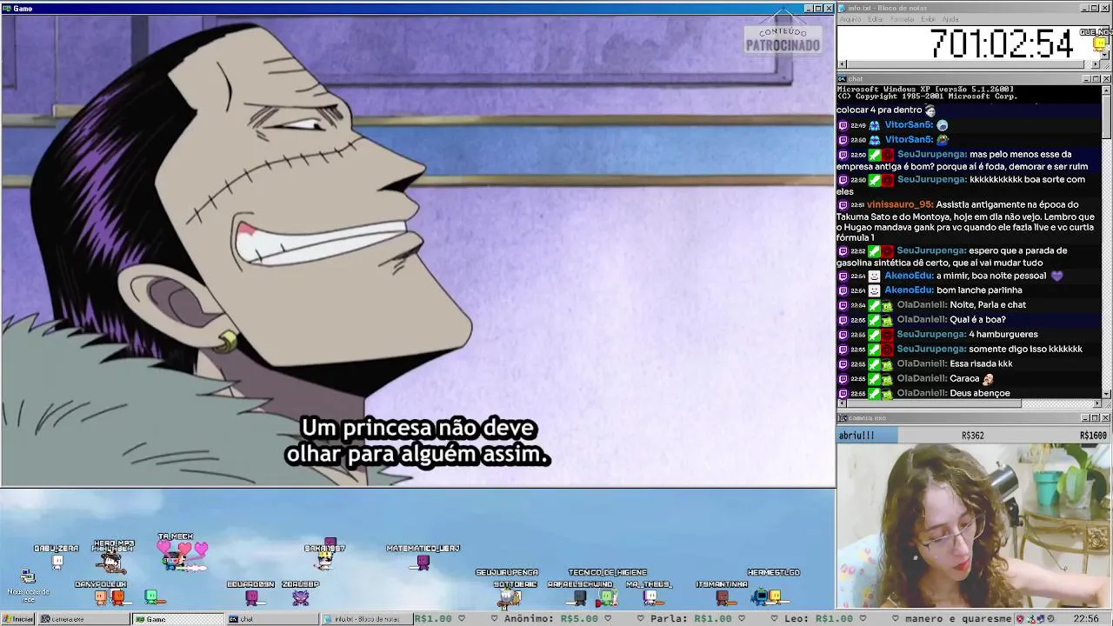Click the TA_MECH avatar with hearts
This screenshot has height=626, width=1113.
(x=176, y=557)
